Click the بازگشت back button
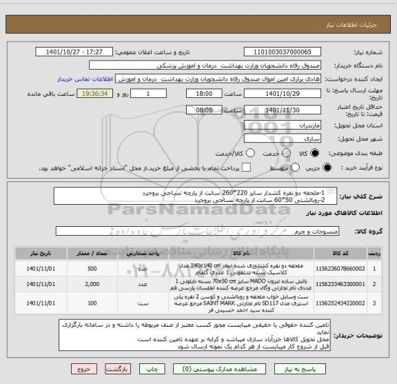 (118, 370)
